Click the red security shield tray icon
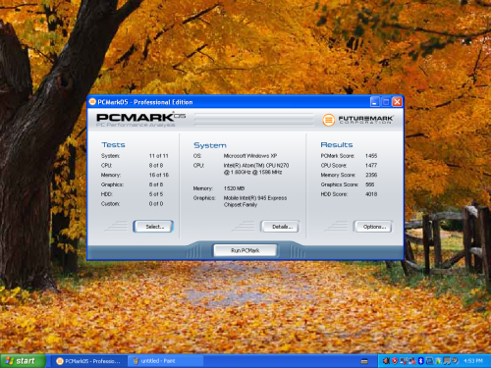 (395, 361)
